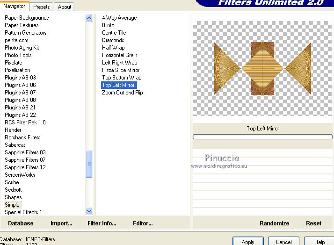
Task: Select Plugins AB 03 category
Action: (x=20, y=78)
